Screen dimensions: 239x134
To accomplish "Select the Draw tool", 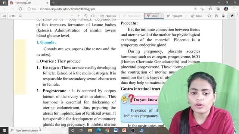I will click(152, 16).
